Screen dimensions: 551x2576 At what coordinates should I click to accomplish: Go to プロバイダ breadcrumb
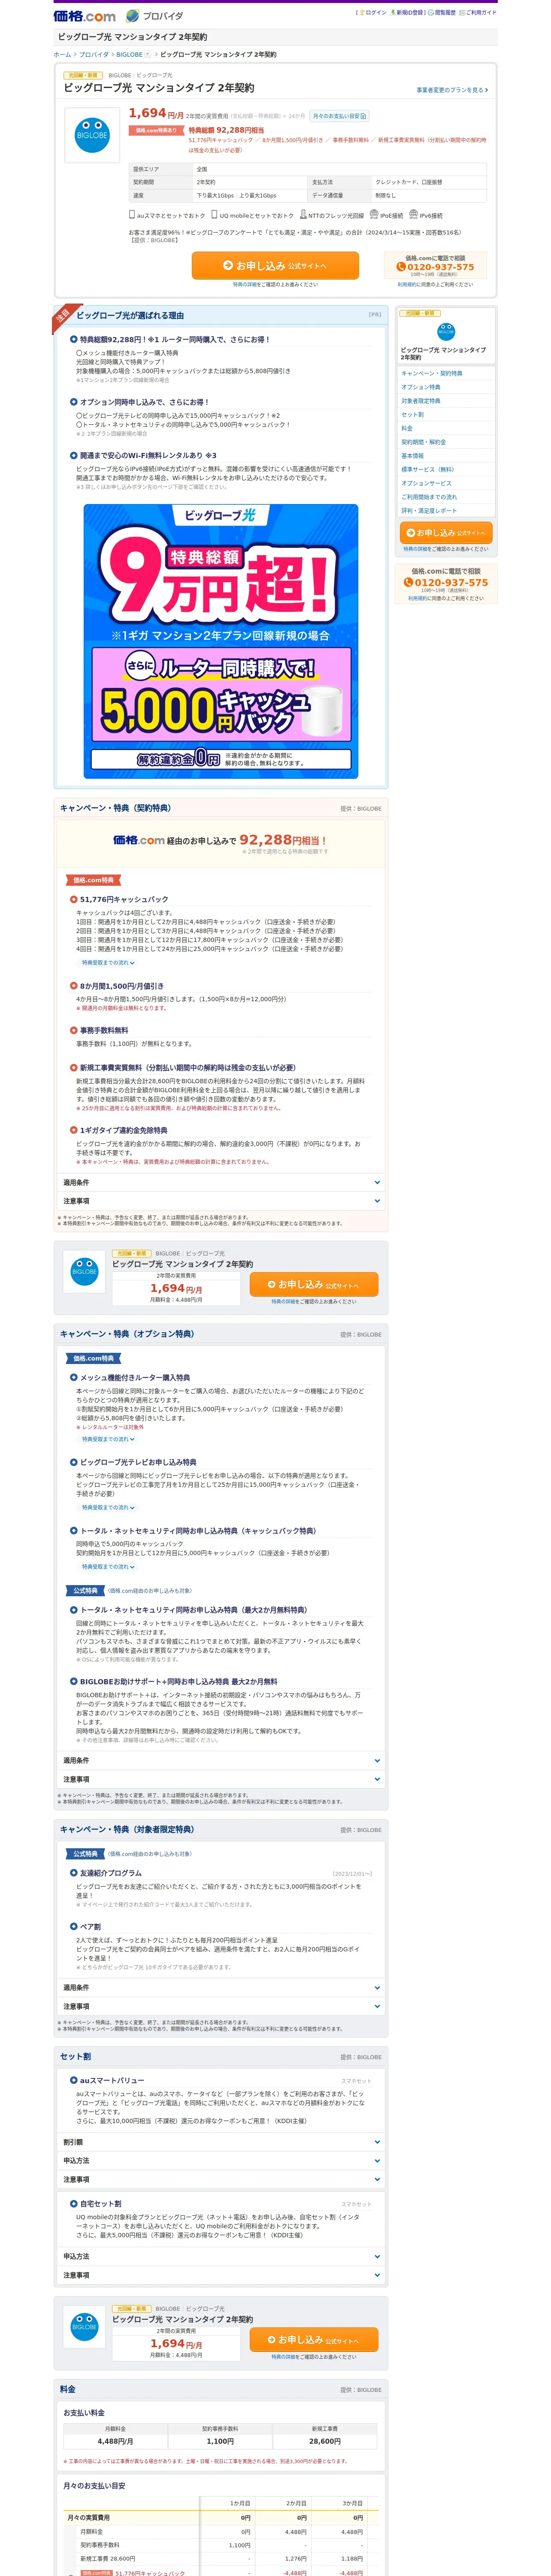click(94, 55)
